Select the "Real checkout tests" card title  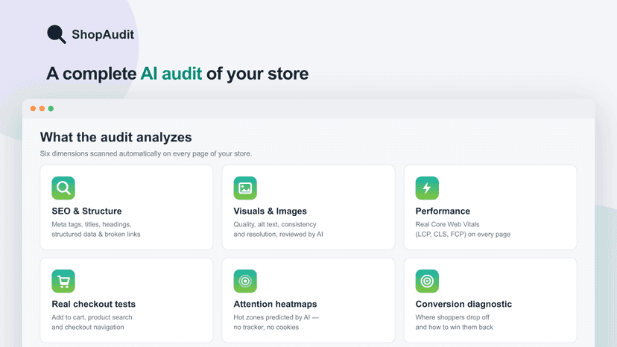tap(94, 304)
